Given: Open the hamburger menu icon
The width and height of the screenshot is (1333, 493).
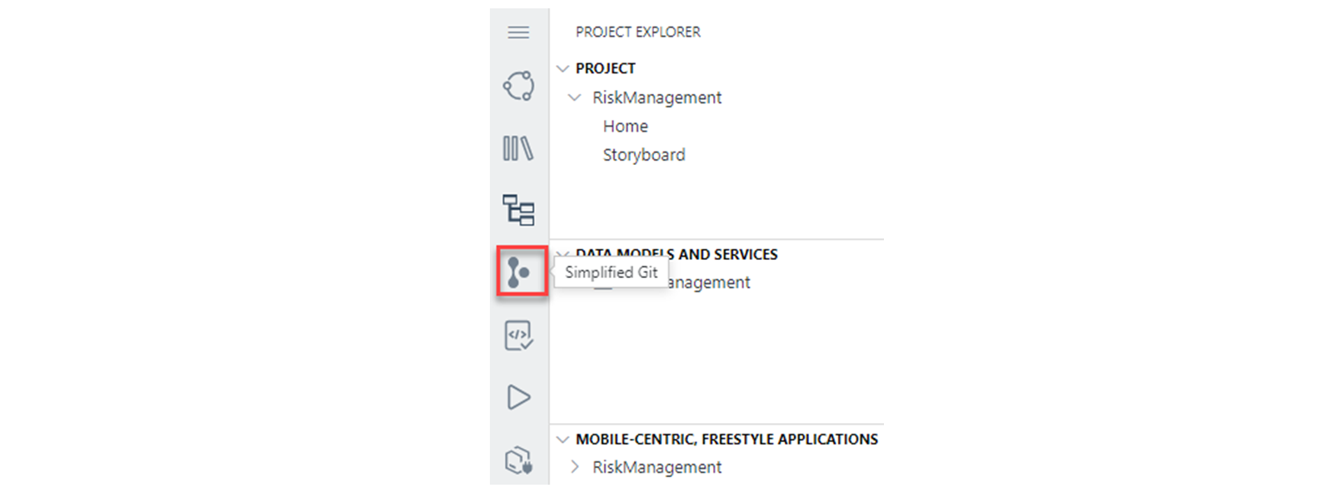Looking at the screenshot, I should (518, 32).
